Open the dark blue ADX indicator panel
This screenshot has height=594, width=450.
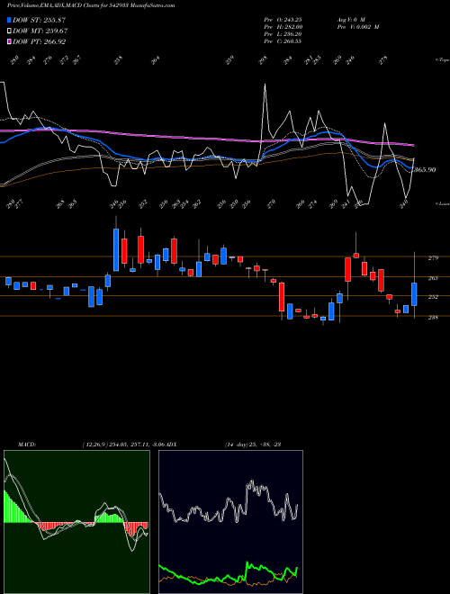230,522
